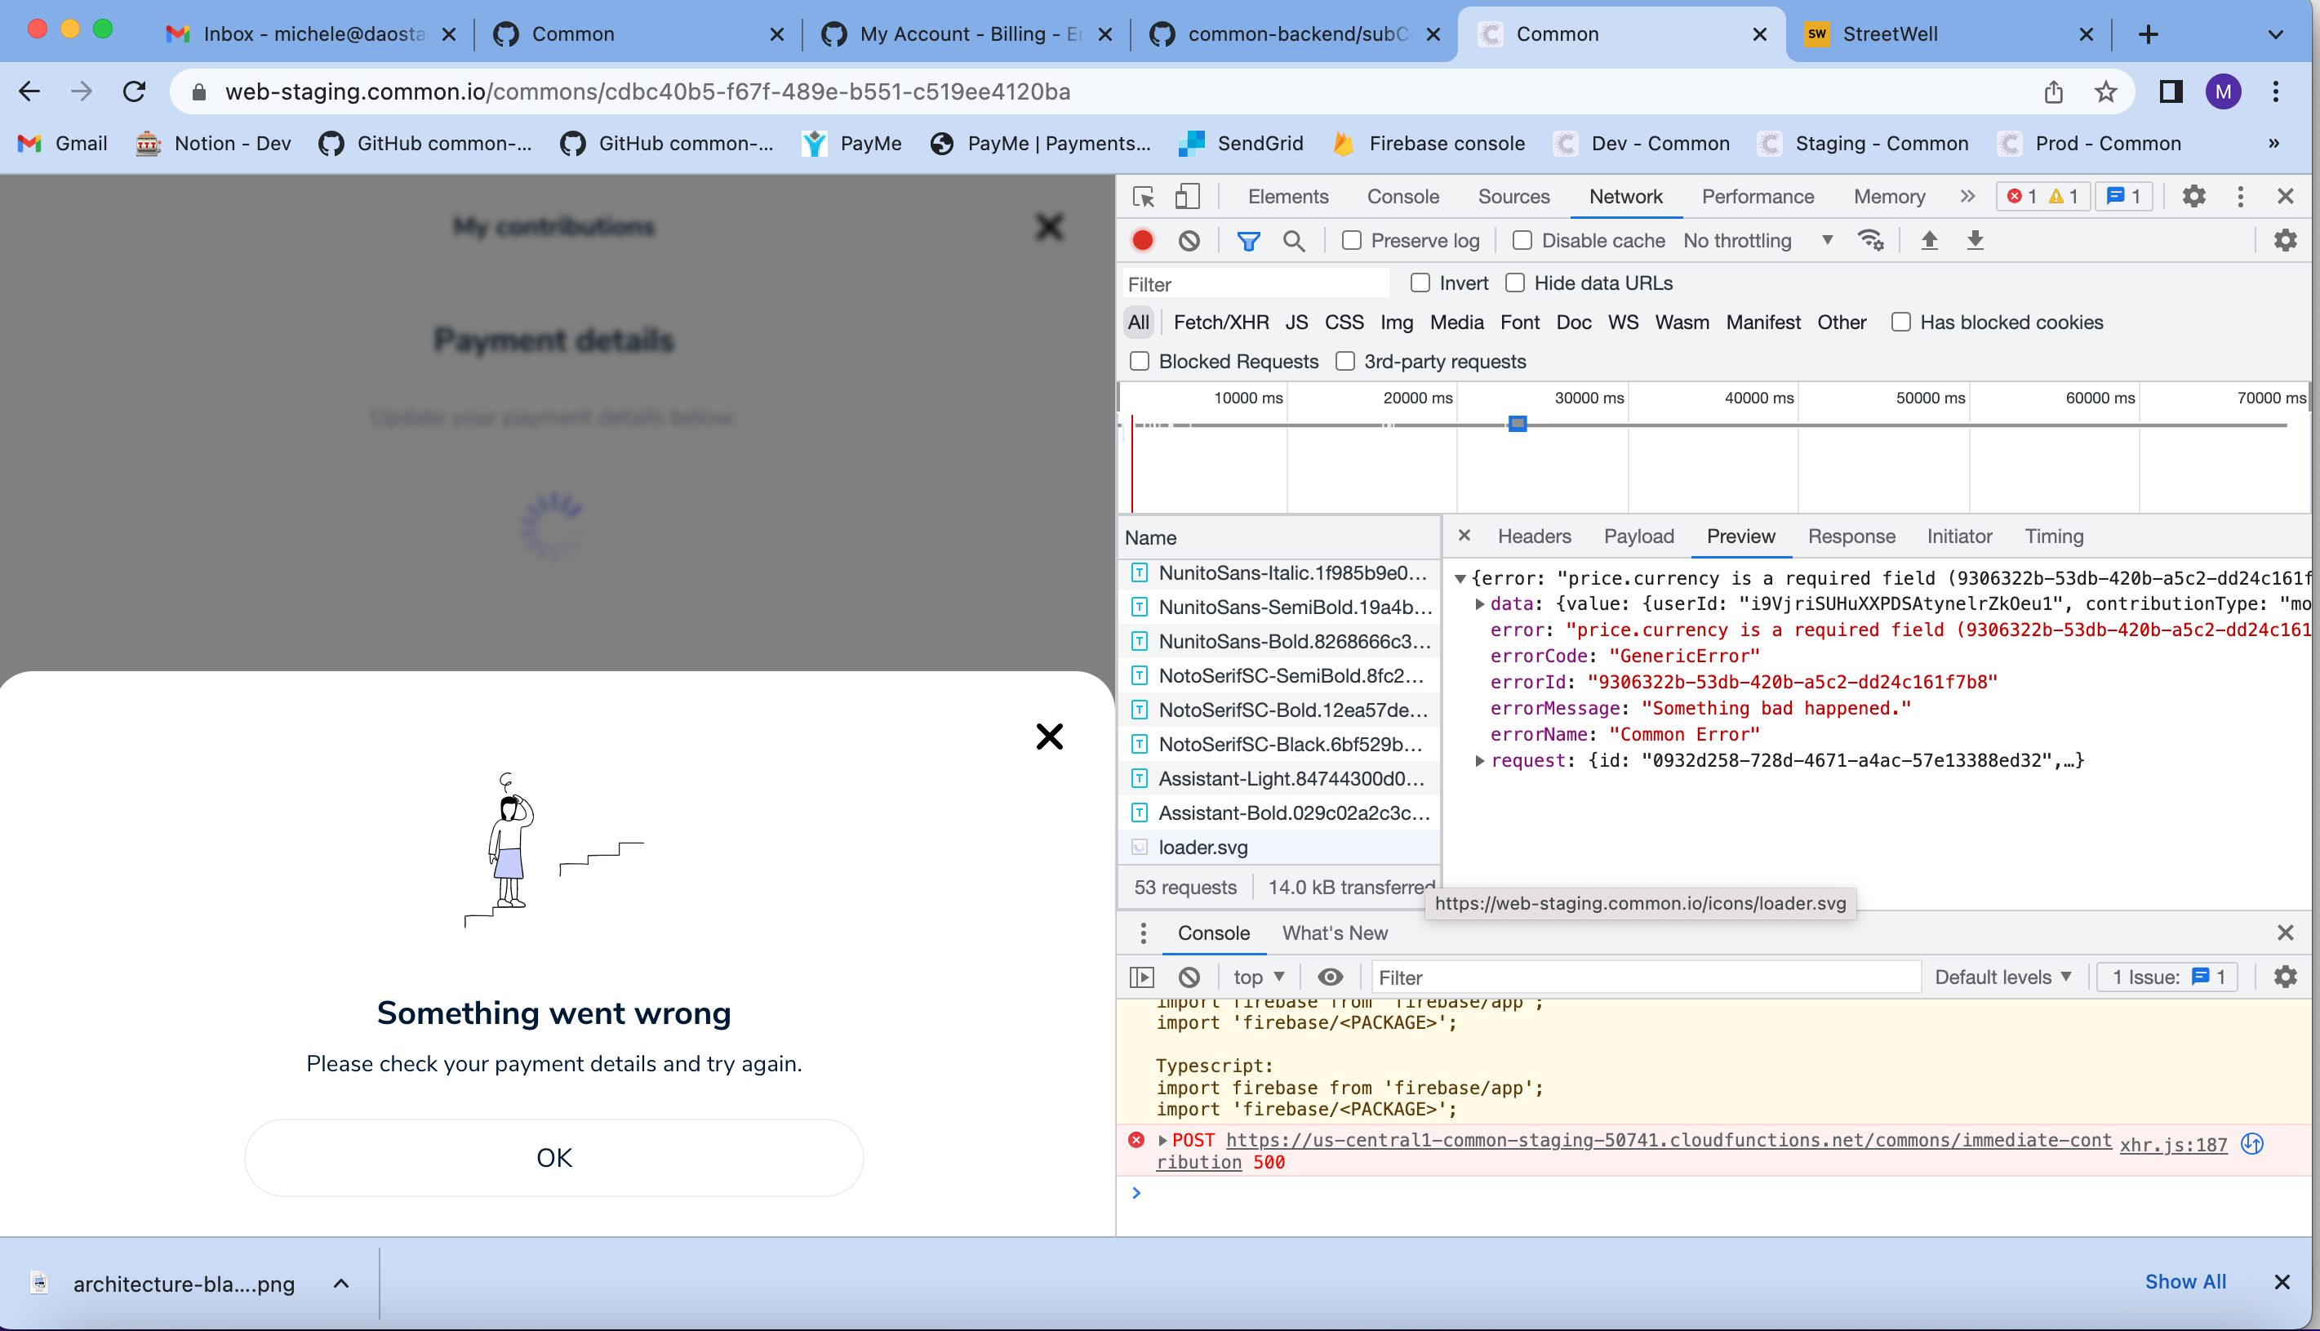This screenshot has width=2320, height=1331.
Task: Open network search magnifier icon
Action: pyautogui.click(x=1293, y=240)
